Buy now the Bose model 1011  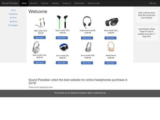click(x=111, y=38)
